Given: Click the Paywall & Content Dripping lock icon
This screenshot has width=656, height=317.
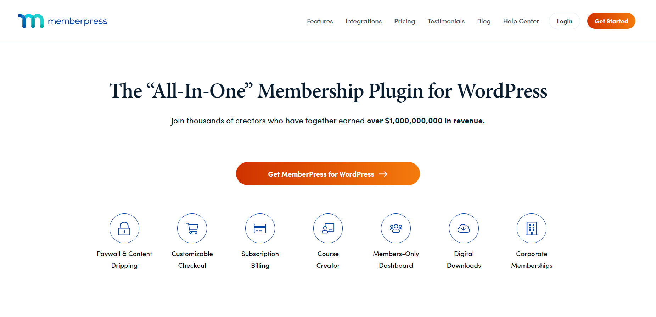Looking at the screenshot, I should click(x=124, y=228).
